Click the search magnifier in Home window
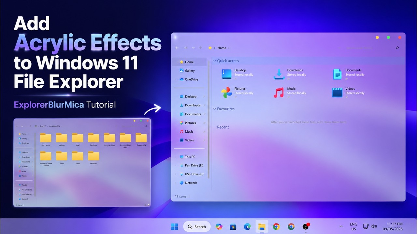417x234 pixels. tap(397, 48)
